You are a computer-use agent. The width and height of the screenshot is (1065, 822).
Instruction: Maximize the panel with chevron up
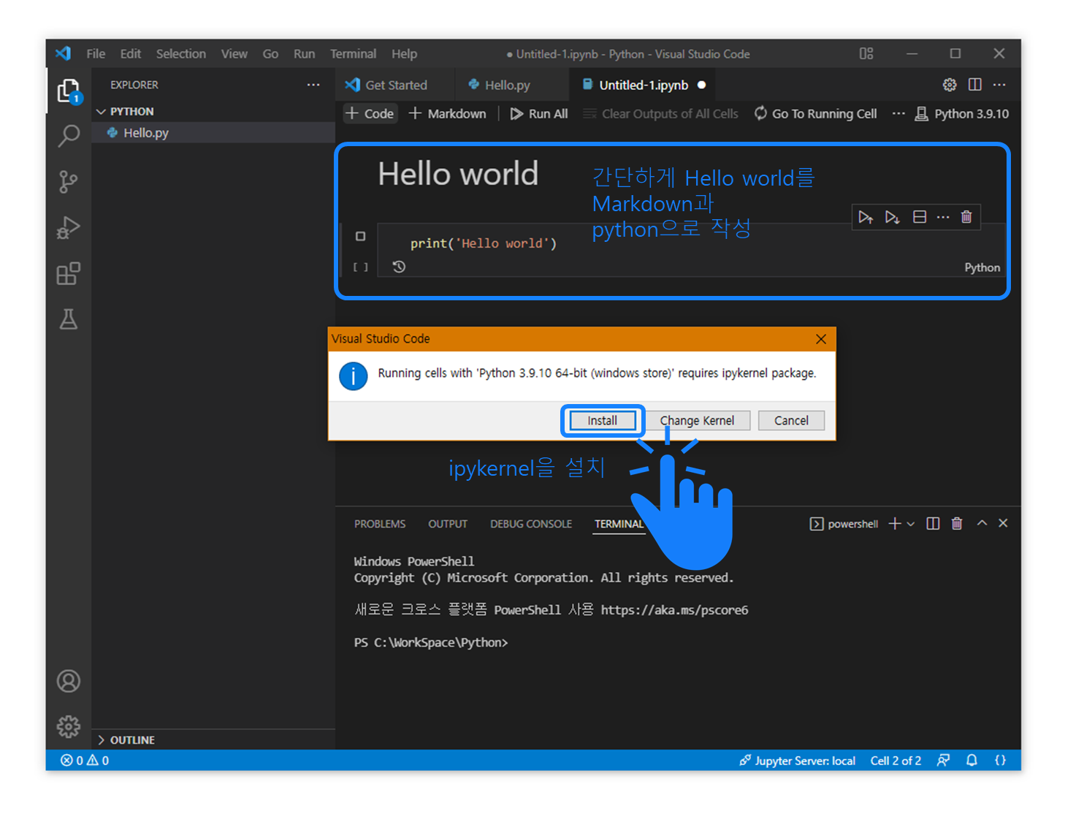[x=982, y=523]
